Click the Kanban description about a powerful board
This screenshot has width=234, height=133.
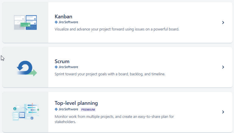pos(117,29)
